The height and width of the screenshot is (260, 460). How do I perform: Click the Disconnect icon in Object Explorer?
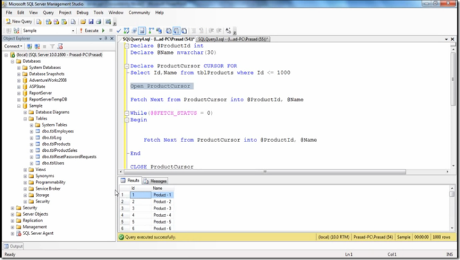point(37,46)
